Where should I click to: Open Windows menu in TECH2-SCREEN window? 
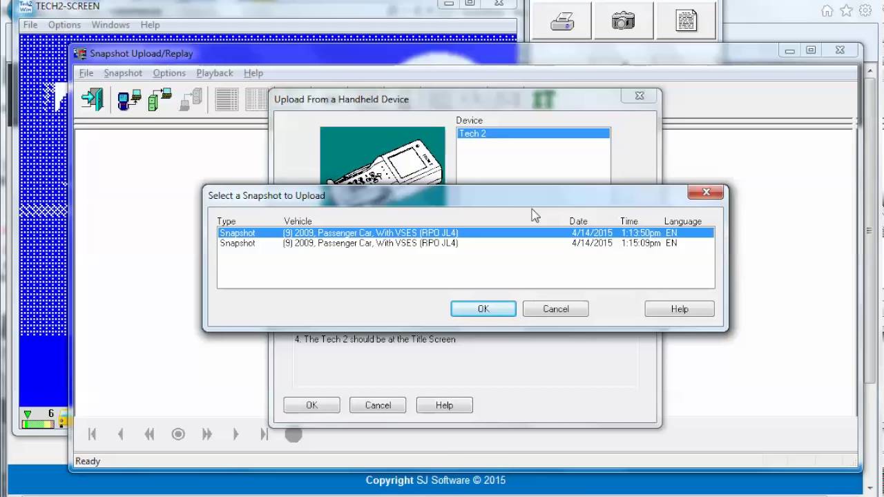click(110, 25)
